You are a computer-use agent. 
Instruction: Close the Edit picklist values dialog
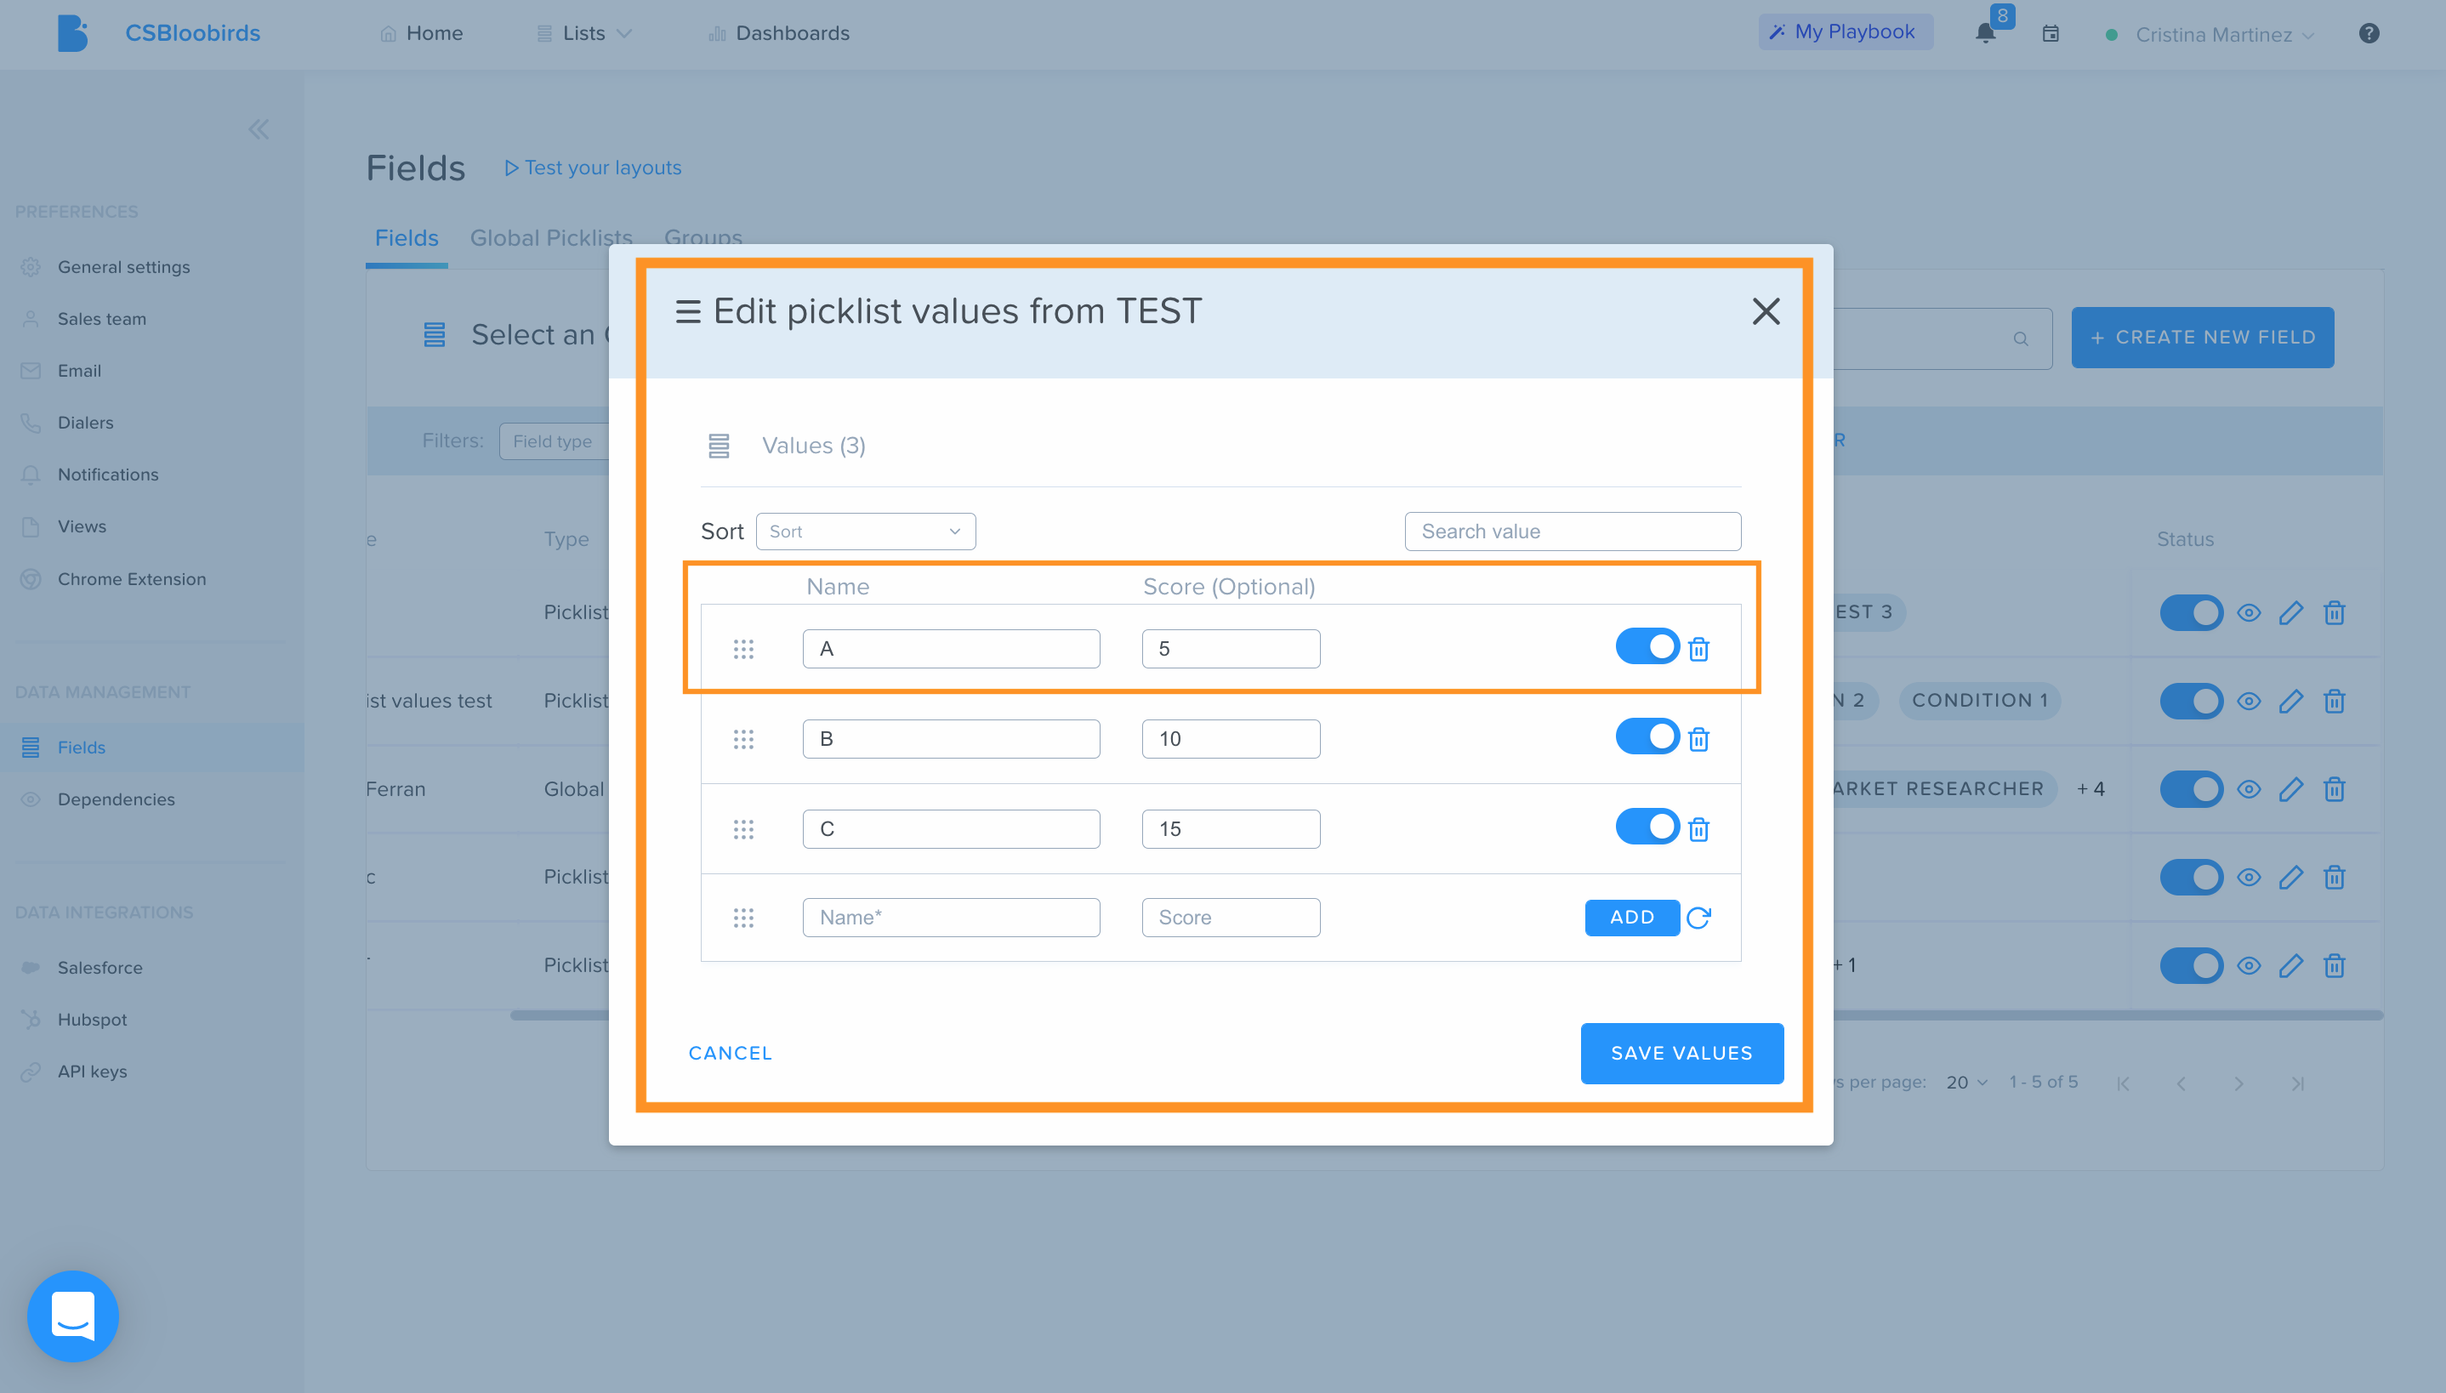[1765, 311]
